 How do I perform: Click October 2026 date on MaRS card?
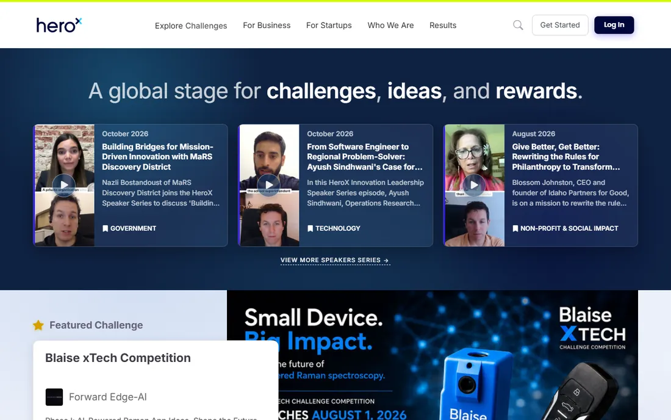(125, 134)
